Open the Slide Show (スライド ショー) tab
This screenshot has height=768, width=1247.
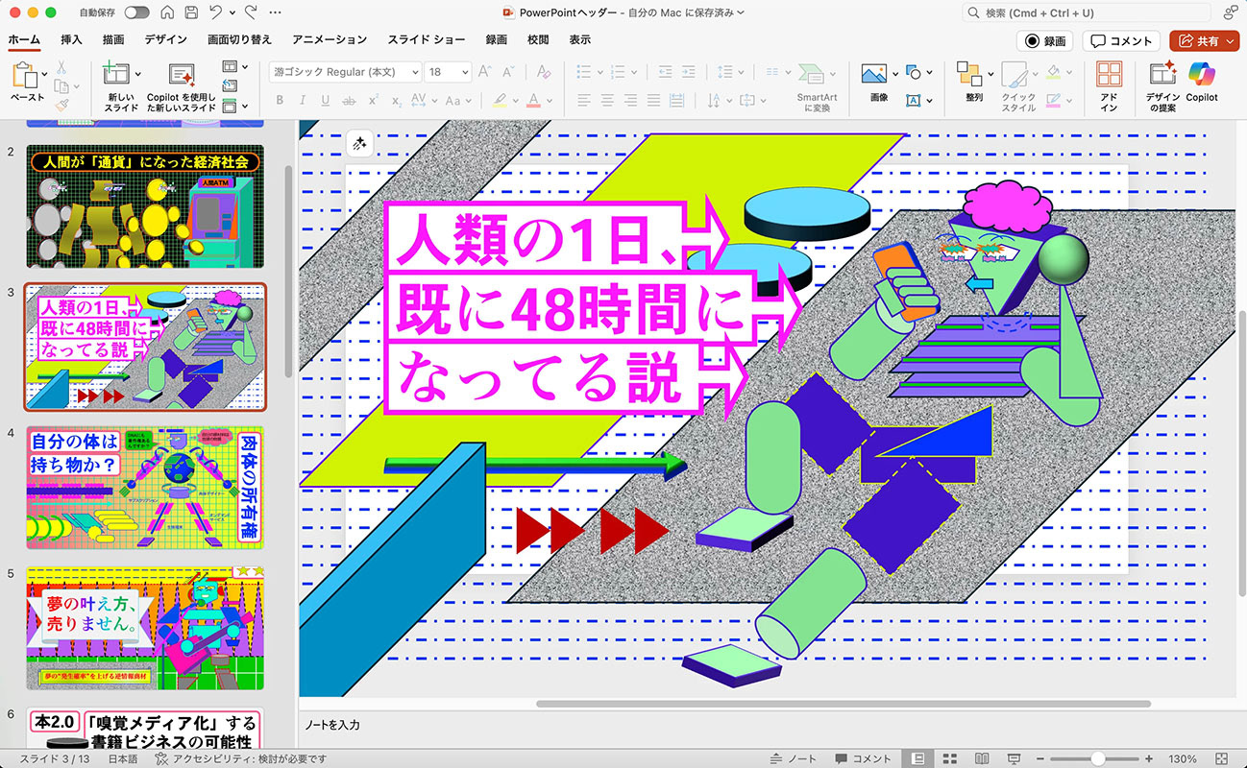[x=427, y=40]
